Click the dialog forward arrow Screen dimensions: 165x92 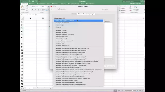(54, 9)
